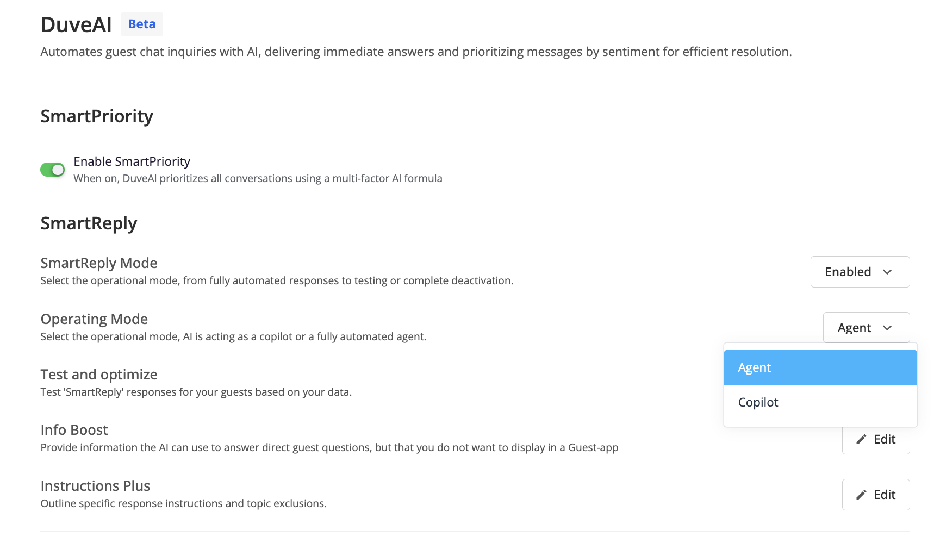Click the chevron in the Enabled dropdown
This screenshot has height=549, width=934.
click(887, 272)
